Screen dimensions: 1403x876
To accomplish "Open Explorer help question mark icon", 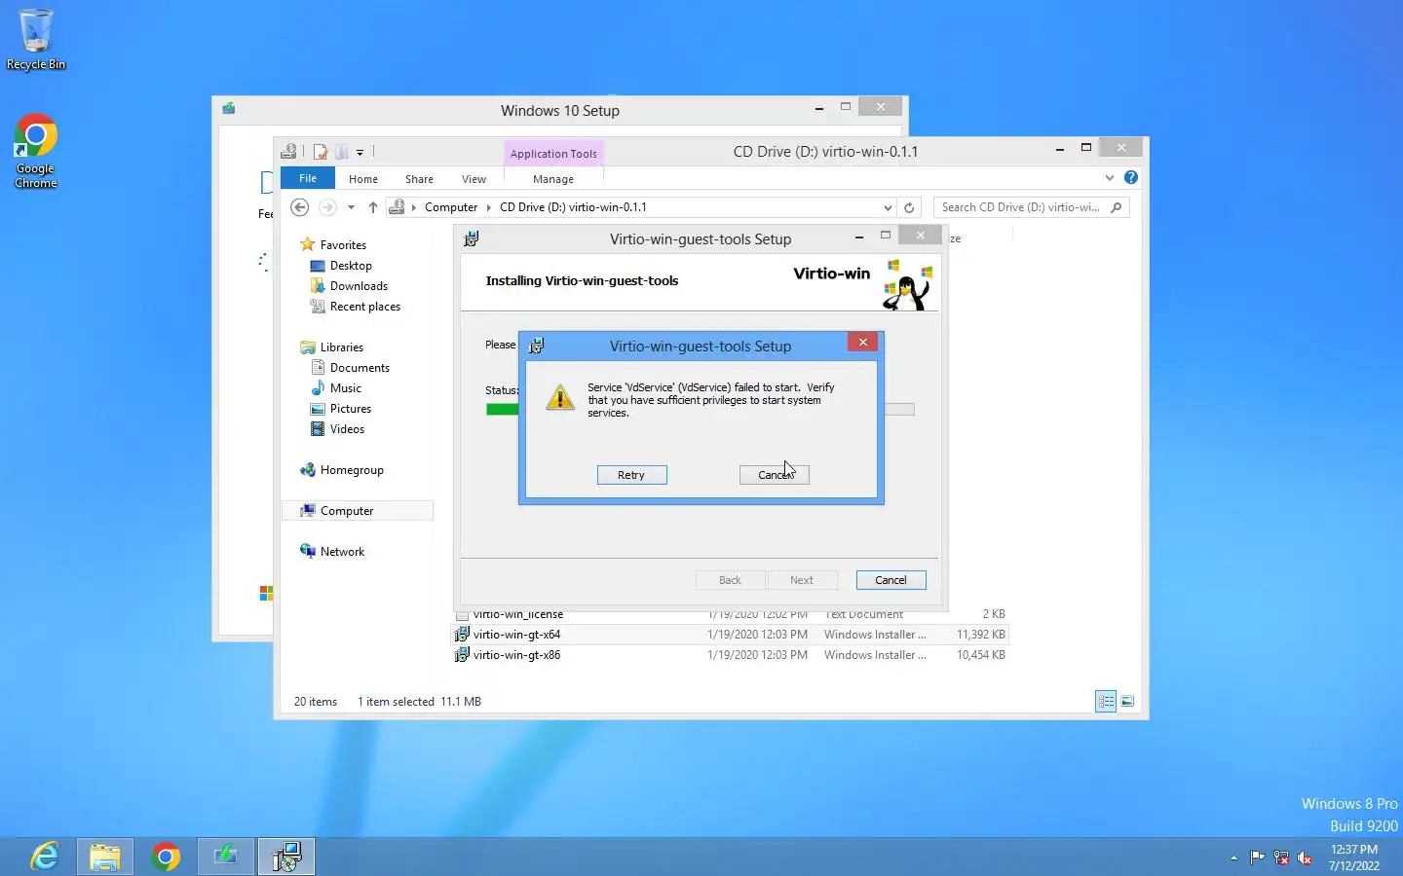I will coord(1130,177).
